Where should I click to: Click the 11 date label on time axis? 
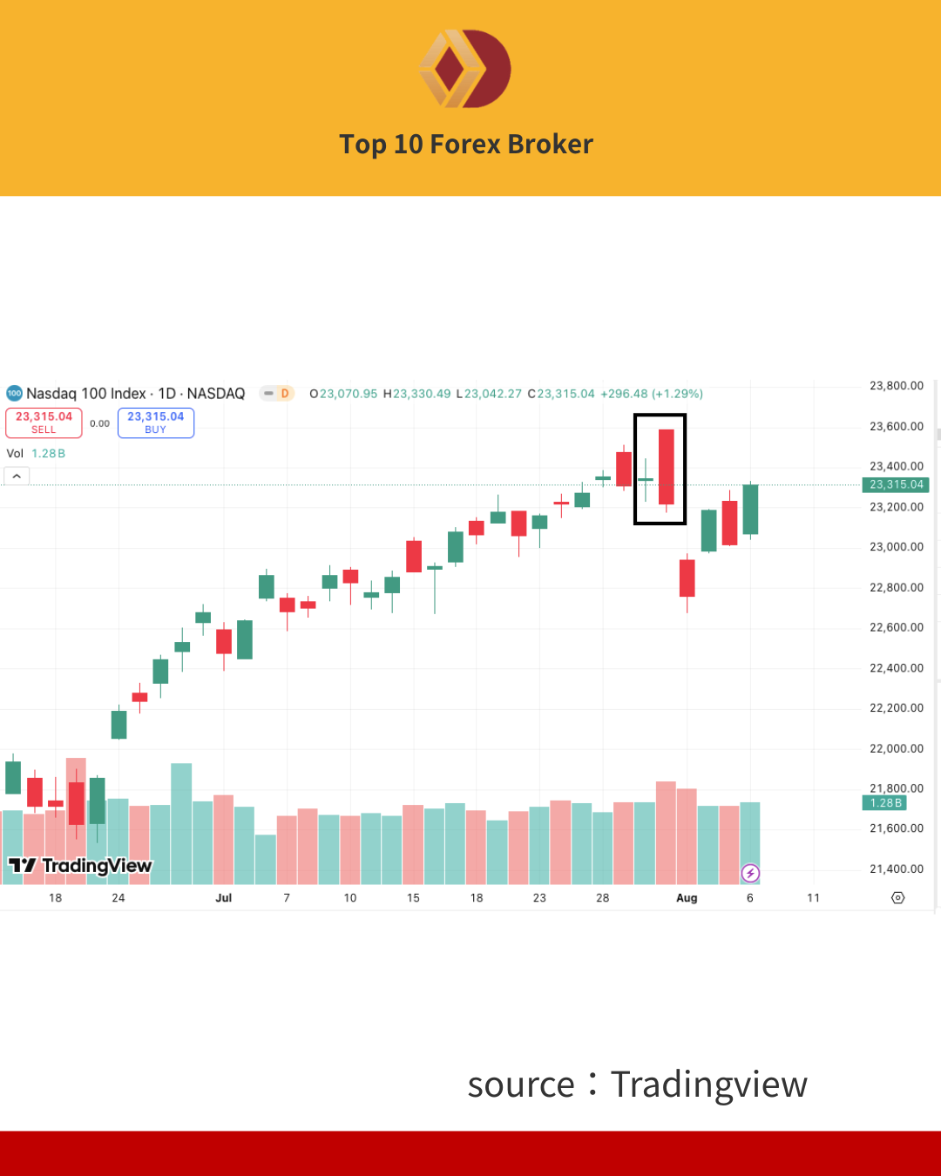[x=813, y=898]
